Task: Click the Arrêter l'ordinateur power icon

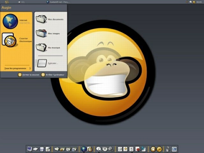Action: pyautogui.click(x=43, y=75)
